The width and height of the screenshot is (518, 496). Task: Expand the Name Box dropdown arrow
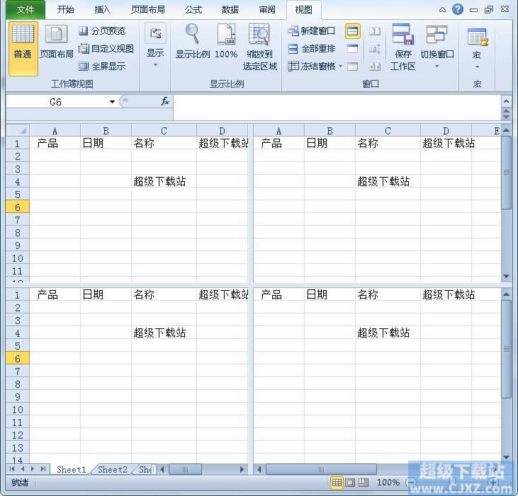coord(113,102)
